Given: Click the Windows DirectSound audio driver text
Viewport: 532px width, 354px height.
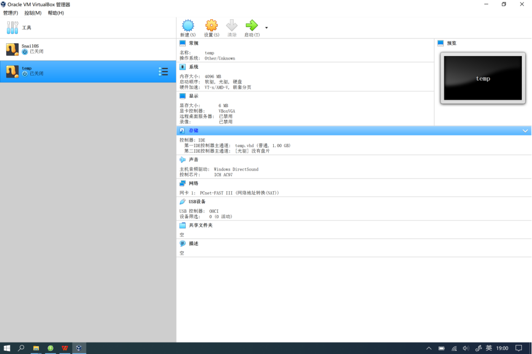Looking at the screenshot, I should point(236,170).
